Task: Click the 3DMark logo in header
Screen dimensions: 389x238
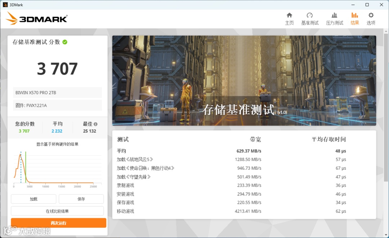Action: pyautogui.click(x=36, y=19)
